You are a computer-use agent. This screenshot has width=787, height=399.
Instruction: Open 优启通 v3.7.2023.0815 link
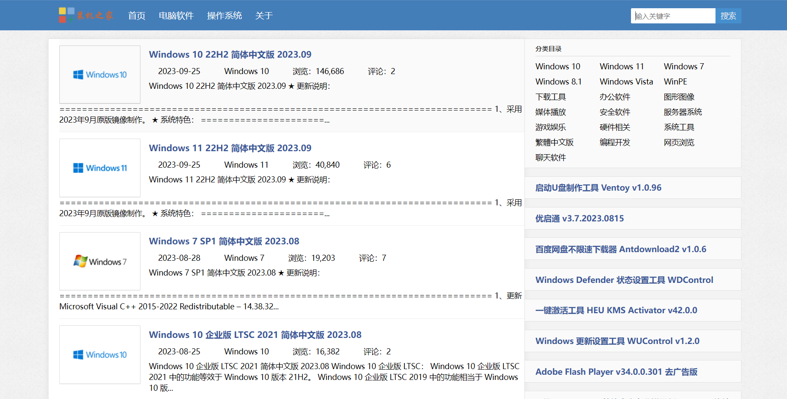[x=579, y=218]
